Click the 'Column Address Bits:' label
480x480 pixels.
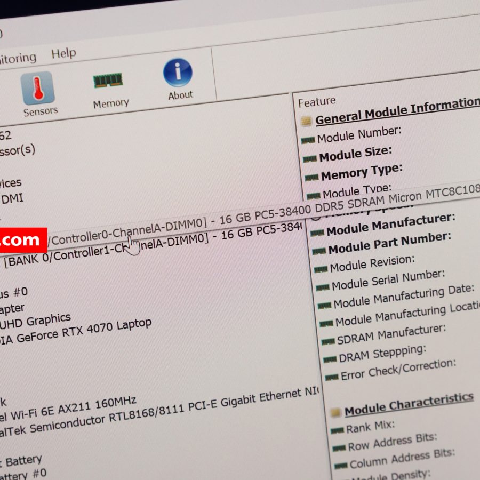pyautogui.click(x=403, y=459)
